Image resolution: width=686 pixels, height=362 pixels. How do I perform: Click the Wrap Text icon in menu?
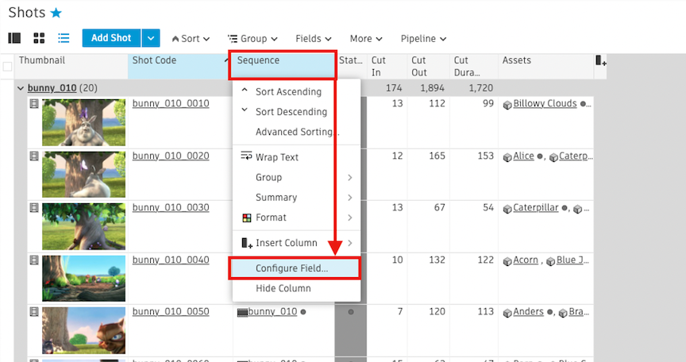click(246, 156)
